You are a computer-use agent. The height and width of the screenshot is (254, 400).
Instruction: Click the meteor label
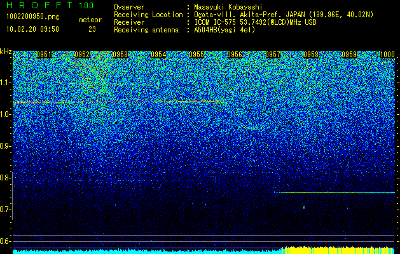90,20
